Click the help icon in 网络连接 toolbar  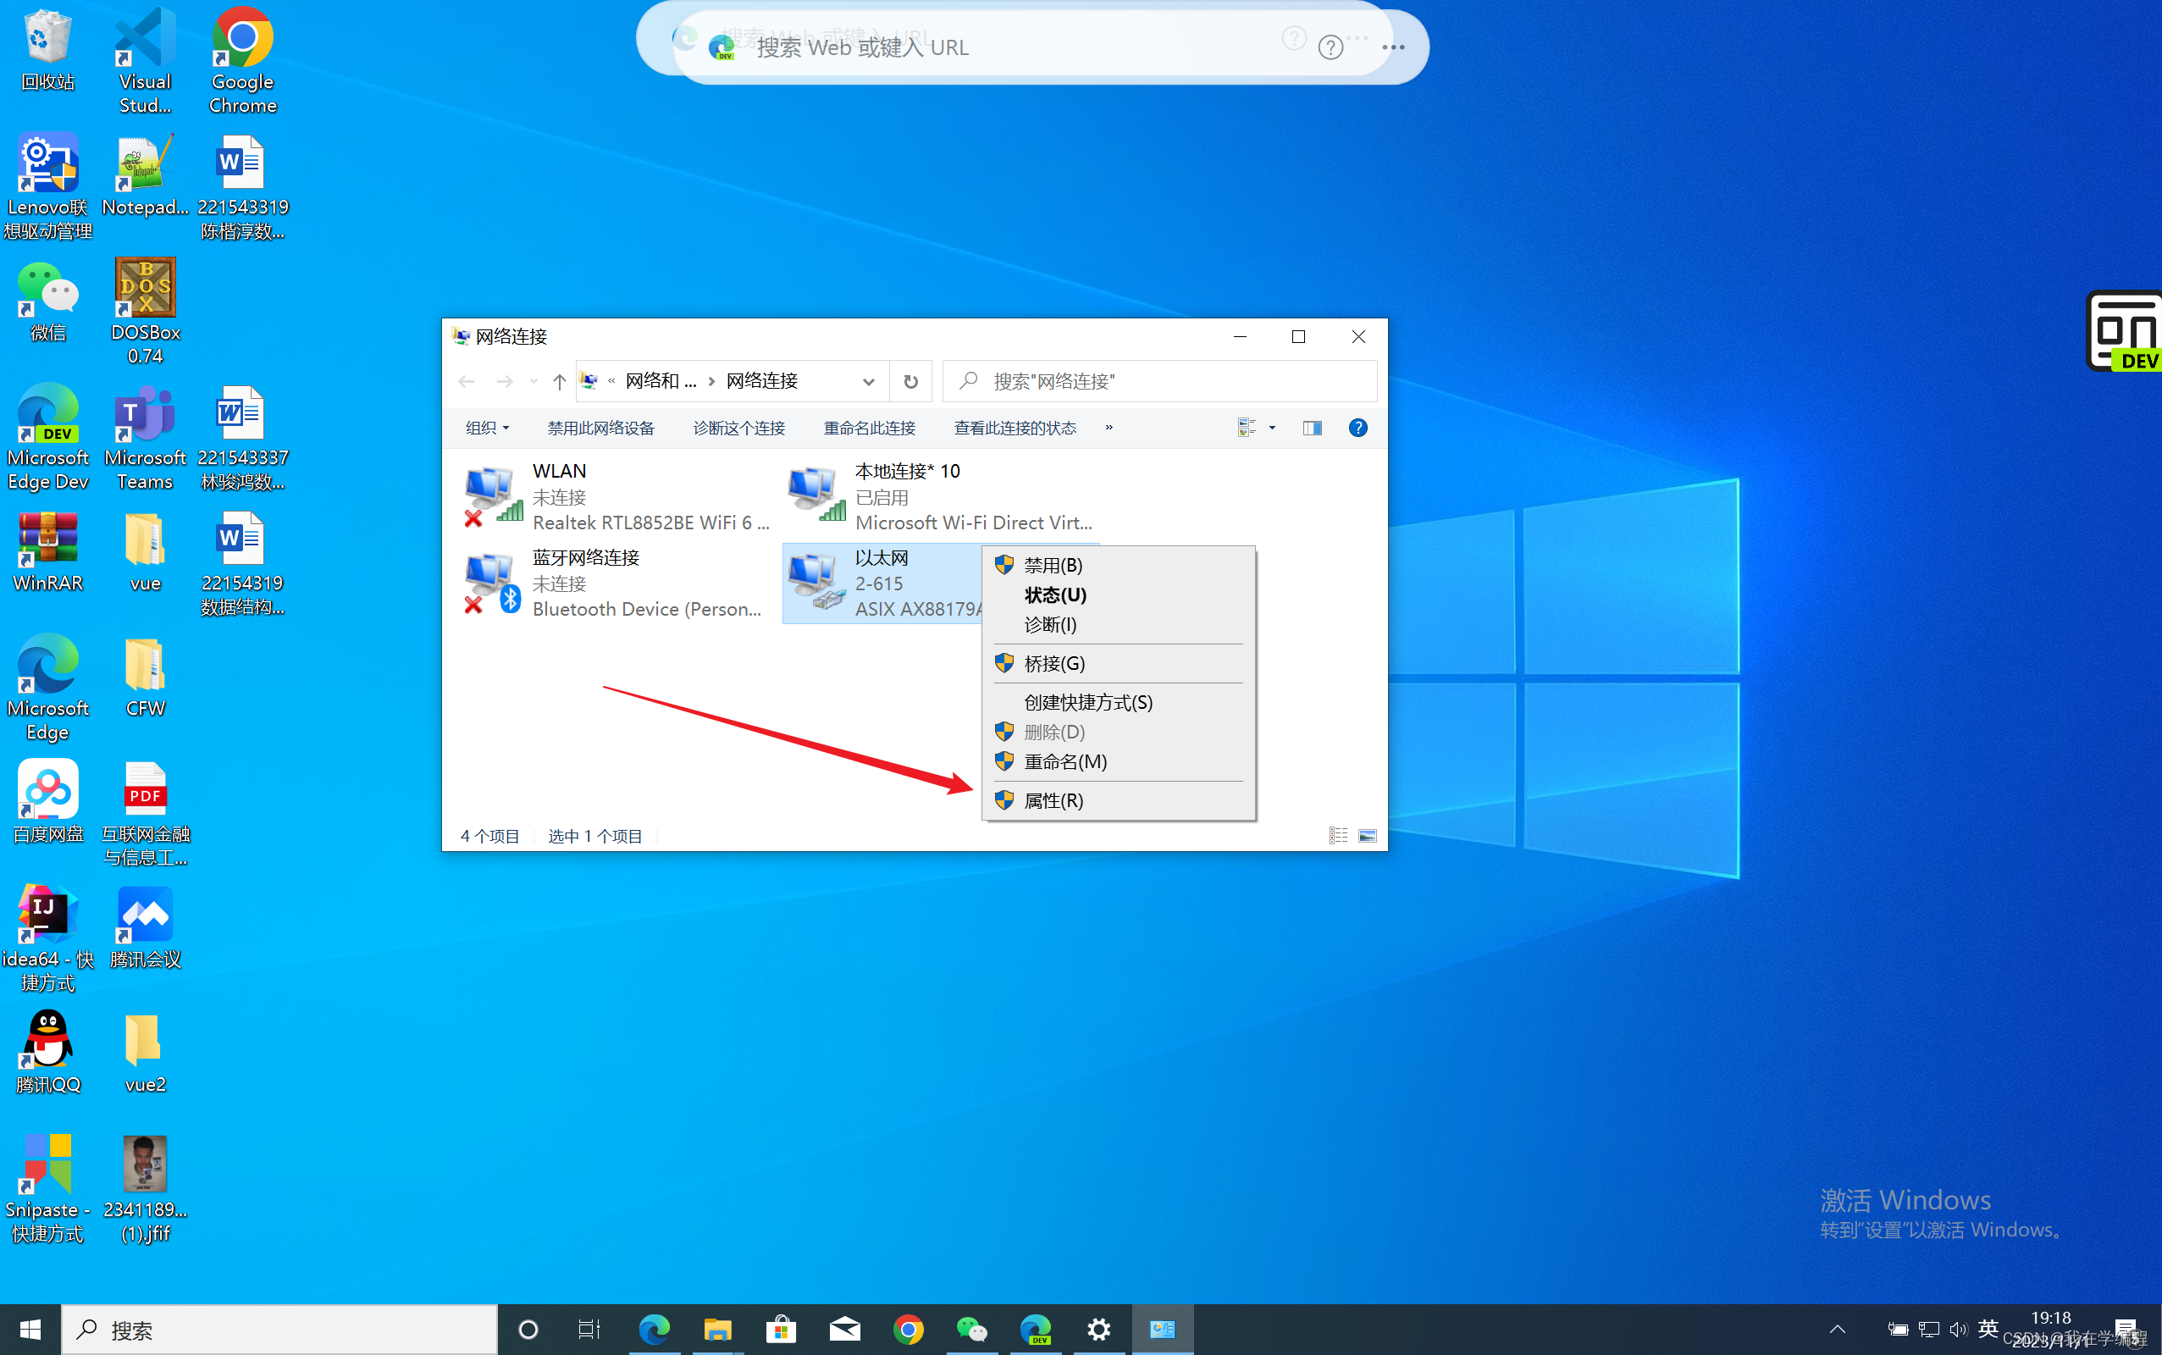pyautogui.click(x=1357, y=428)
